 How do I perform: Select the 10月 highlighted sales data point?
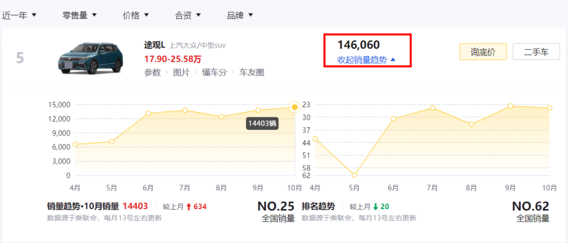coord(295,107)
